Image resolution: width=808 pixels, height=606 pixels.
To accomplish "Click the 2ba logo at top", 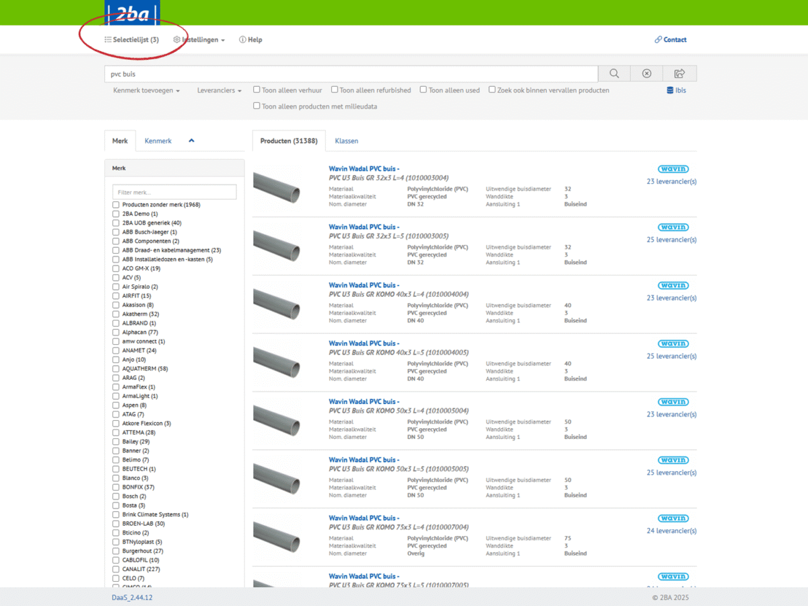I will pyautogui.click(x=133, y=13).
